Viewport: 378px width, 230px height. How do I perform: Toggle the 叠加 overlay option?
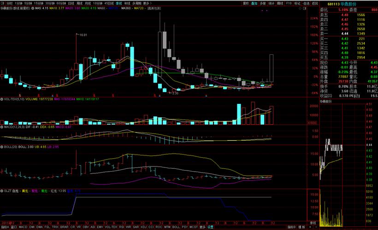(254, 3)
